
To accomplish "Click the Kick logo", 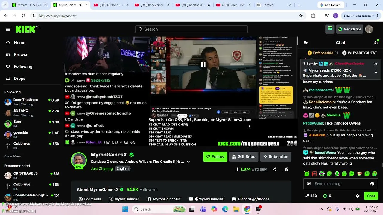I will click(27, 29).
